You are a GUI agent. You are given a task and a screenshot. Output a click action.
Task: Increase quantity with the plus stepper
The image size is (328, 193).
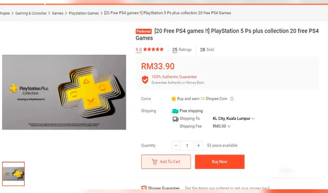(198, 146)
